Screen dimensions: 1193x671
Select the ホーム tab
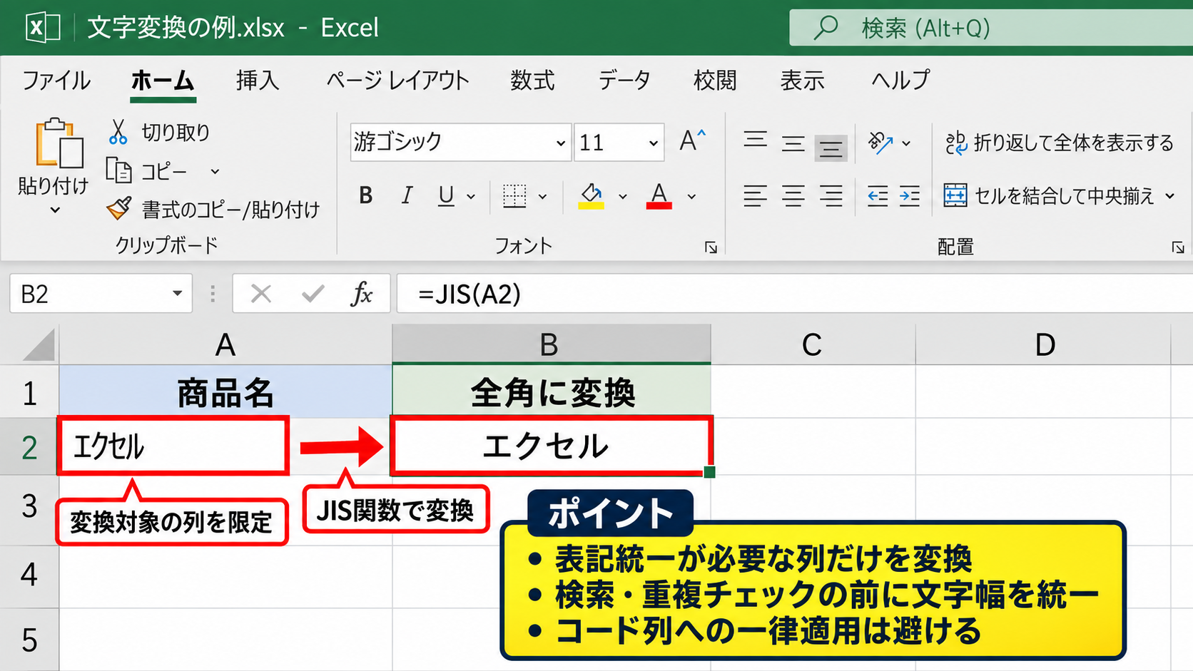163,80
